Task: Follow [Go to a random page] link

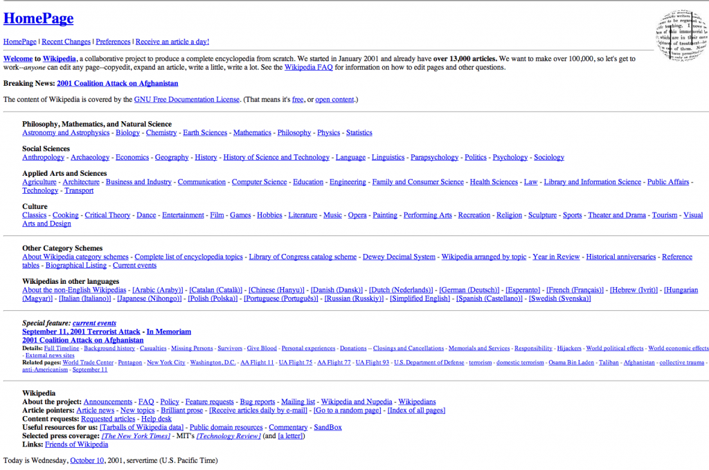Action: (x=348, y=410)
